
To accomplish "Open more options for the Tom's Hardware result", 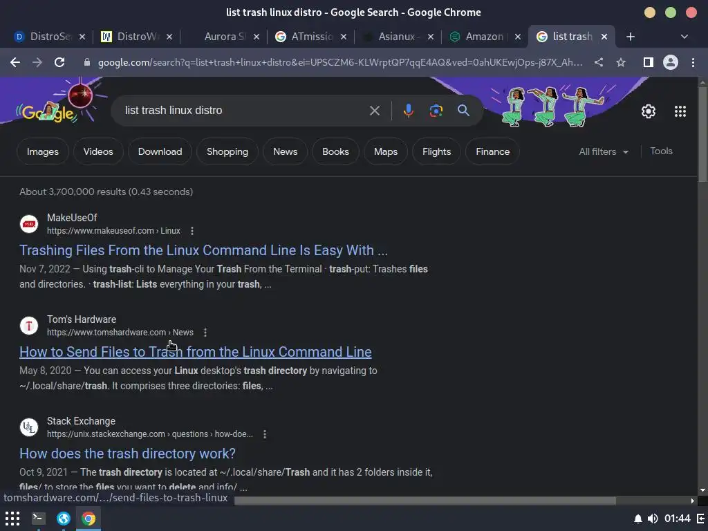I will tap(205, 333).
